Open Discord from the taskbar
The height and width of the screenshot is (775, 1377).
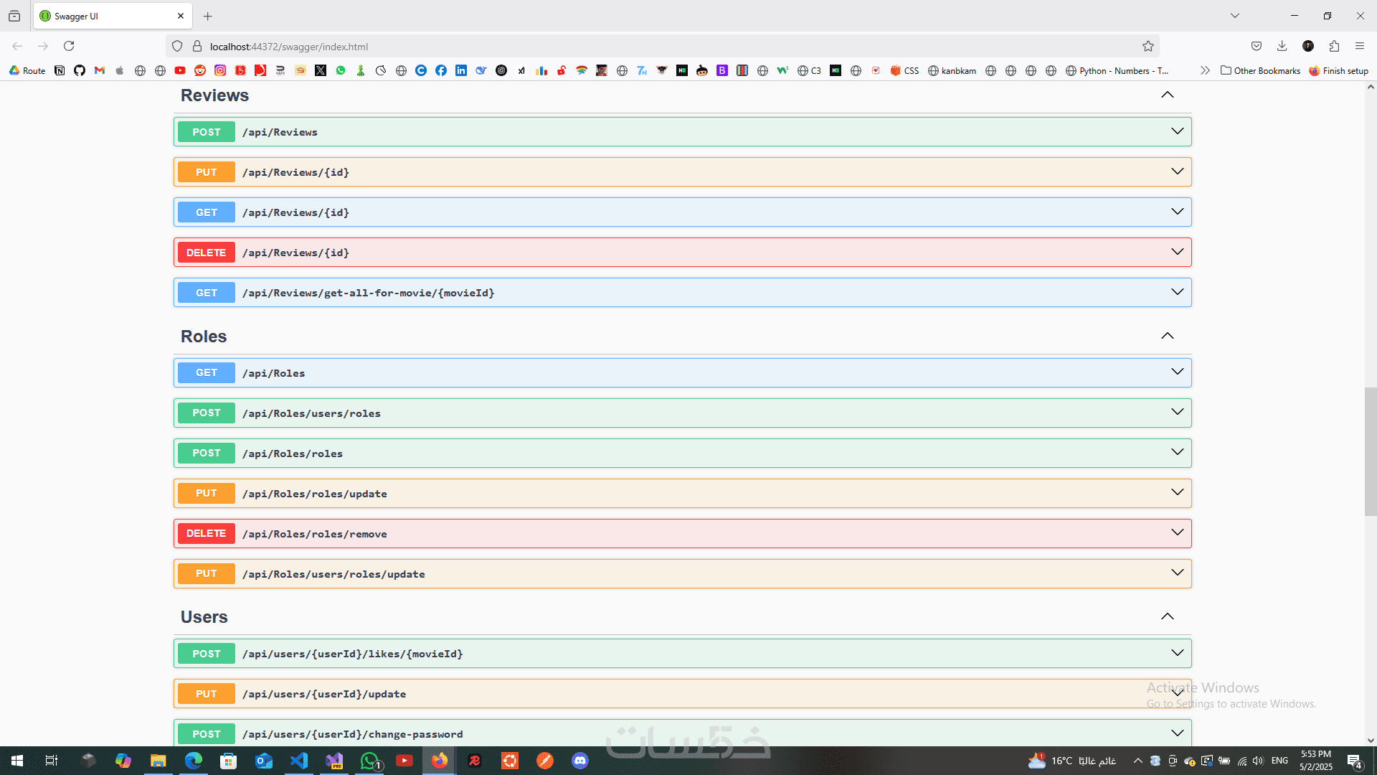580,761
